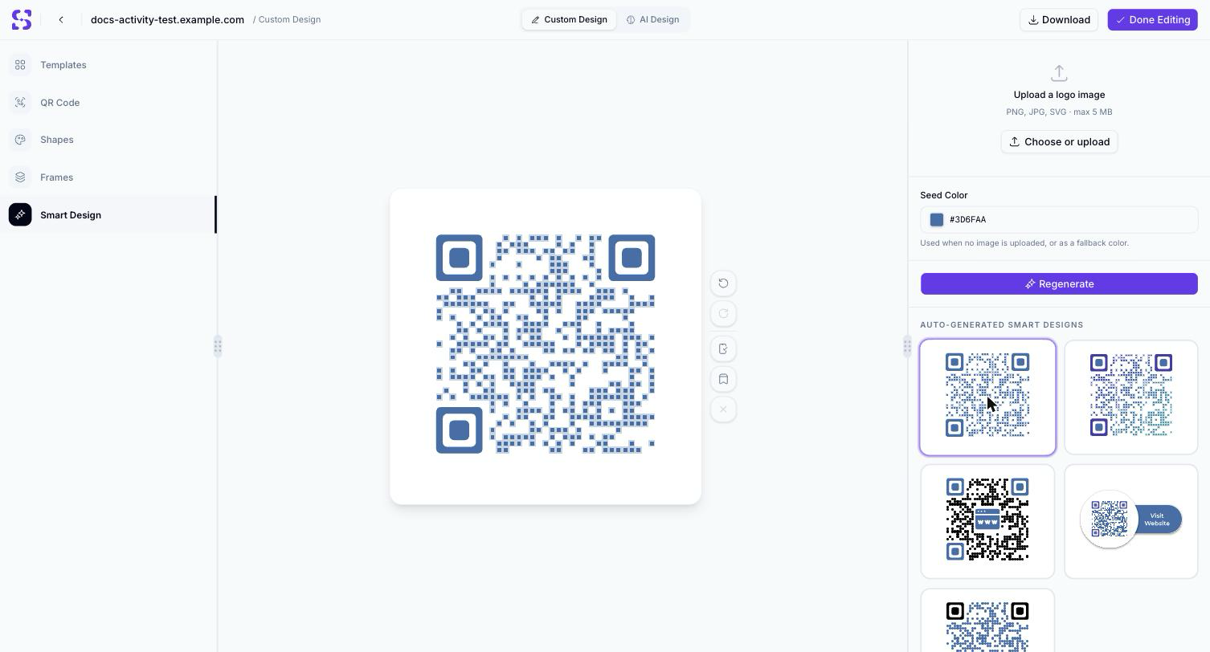Viewport: 1210px width, 652px height.
Task: Open the Shapes sidebar section
Action: [108, 140]
